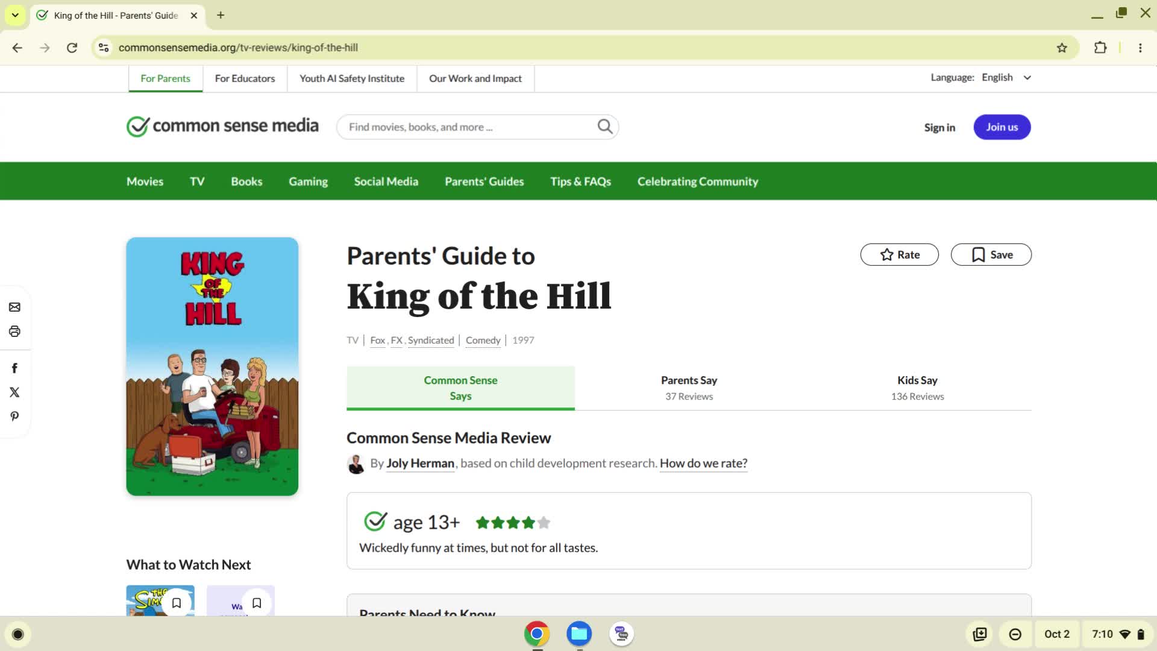Switch to Parents Say tab
Viewport: 1157px width, 651px height.
coord(689,388)
